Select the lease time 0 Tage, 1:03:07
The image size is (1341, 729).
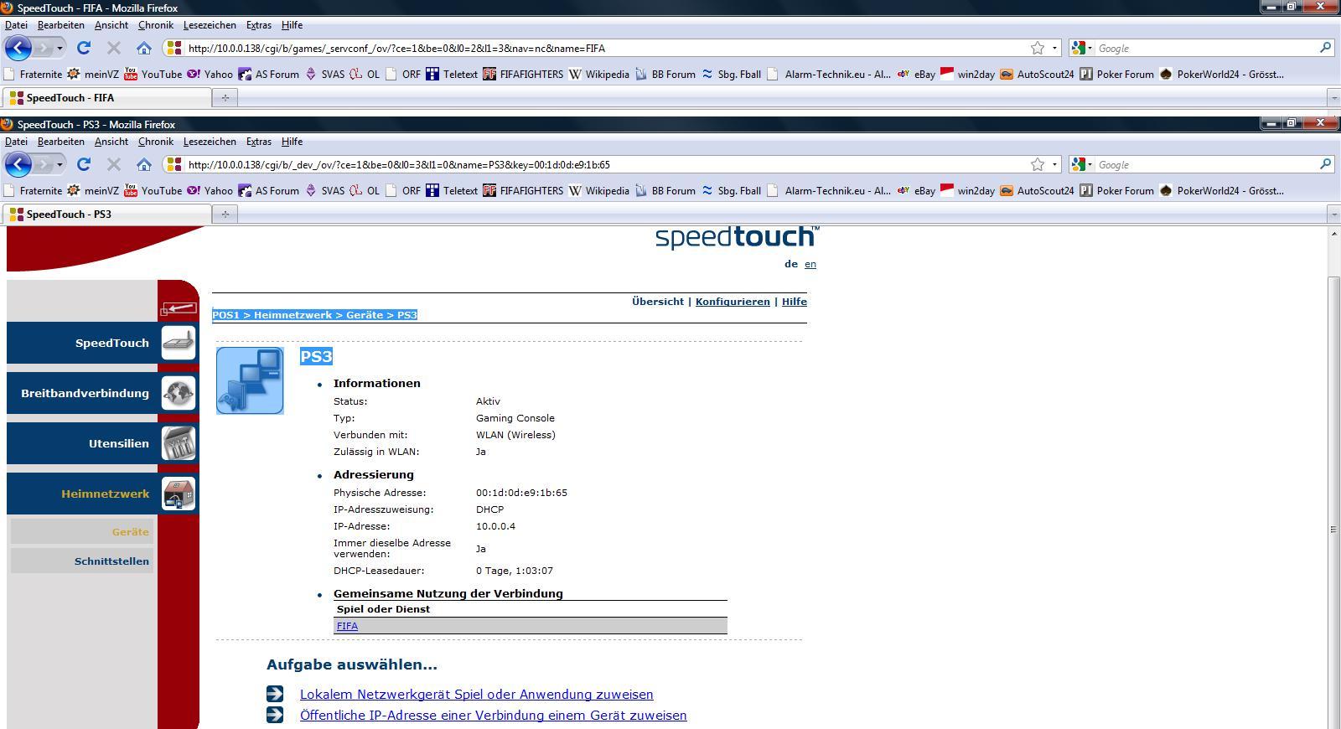(515, 571)
